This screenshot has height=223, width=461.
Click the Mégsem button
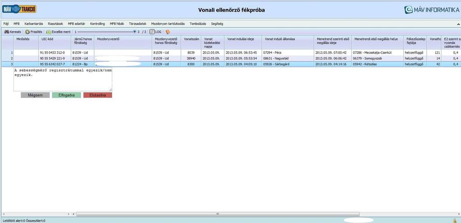35,95
